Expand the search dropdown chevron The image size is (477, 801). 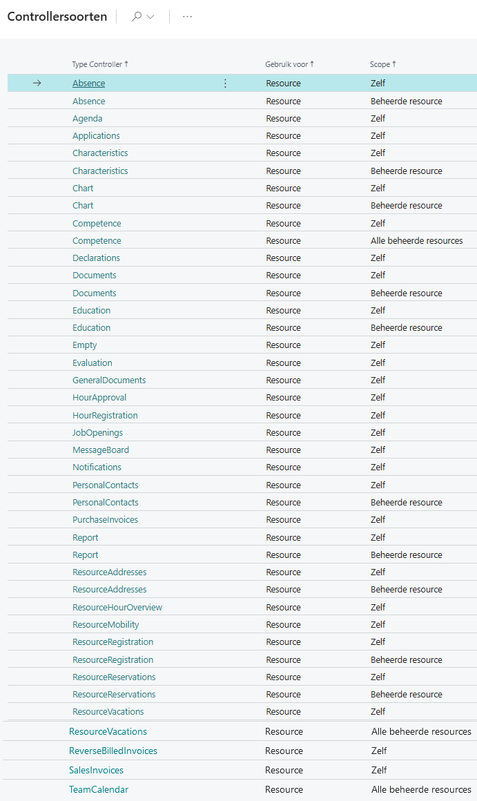[x=150, y=17]
